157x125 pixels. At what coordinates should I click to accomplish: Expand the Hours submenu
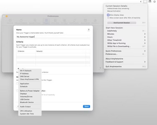(126, 37)
